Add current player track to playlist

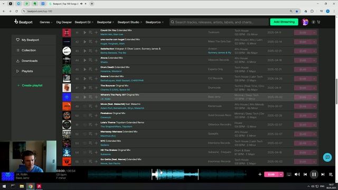[260, 175]
